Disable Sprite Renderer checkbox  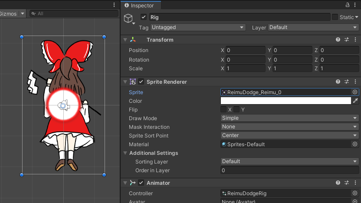tap(141, 82)
